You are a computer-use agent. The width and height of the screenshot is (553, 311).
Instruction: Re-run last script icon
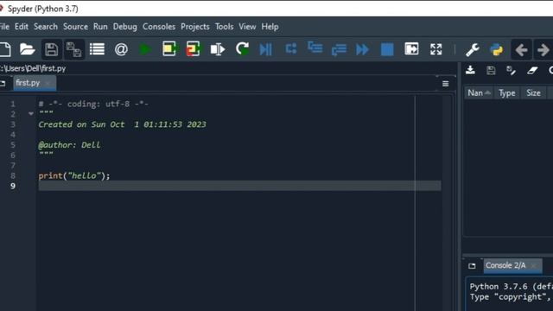point(242,49)
